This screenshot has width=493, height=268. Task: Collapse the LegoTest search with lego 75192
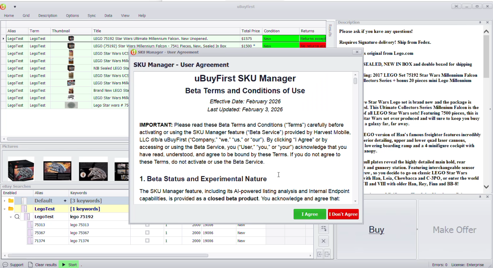11,217
